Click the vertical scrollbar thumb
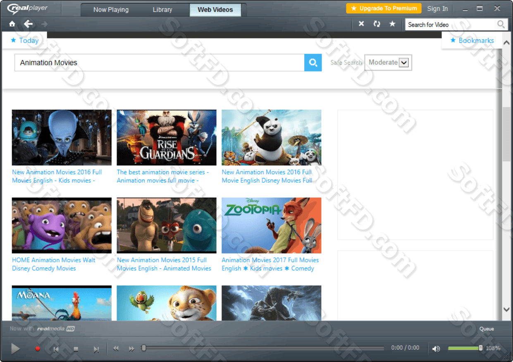The image size is (513, 362). pos(506,134)
